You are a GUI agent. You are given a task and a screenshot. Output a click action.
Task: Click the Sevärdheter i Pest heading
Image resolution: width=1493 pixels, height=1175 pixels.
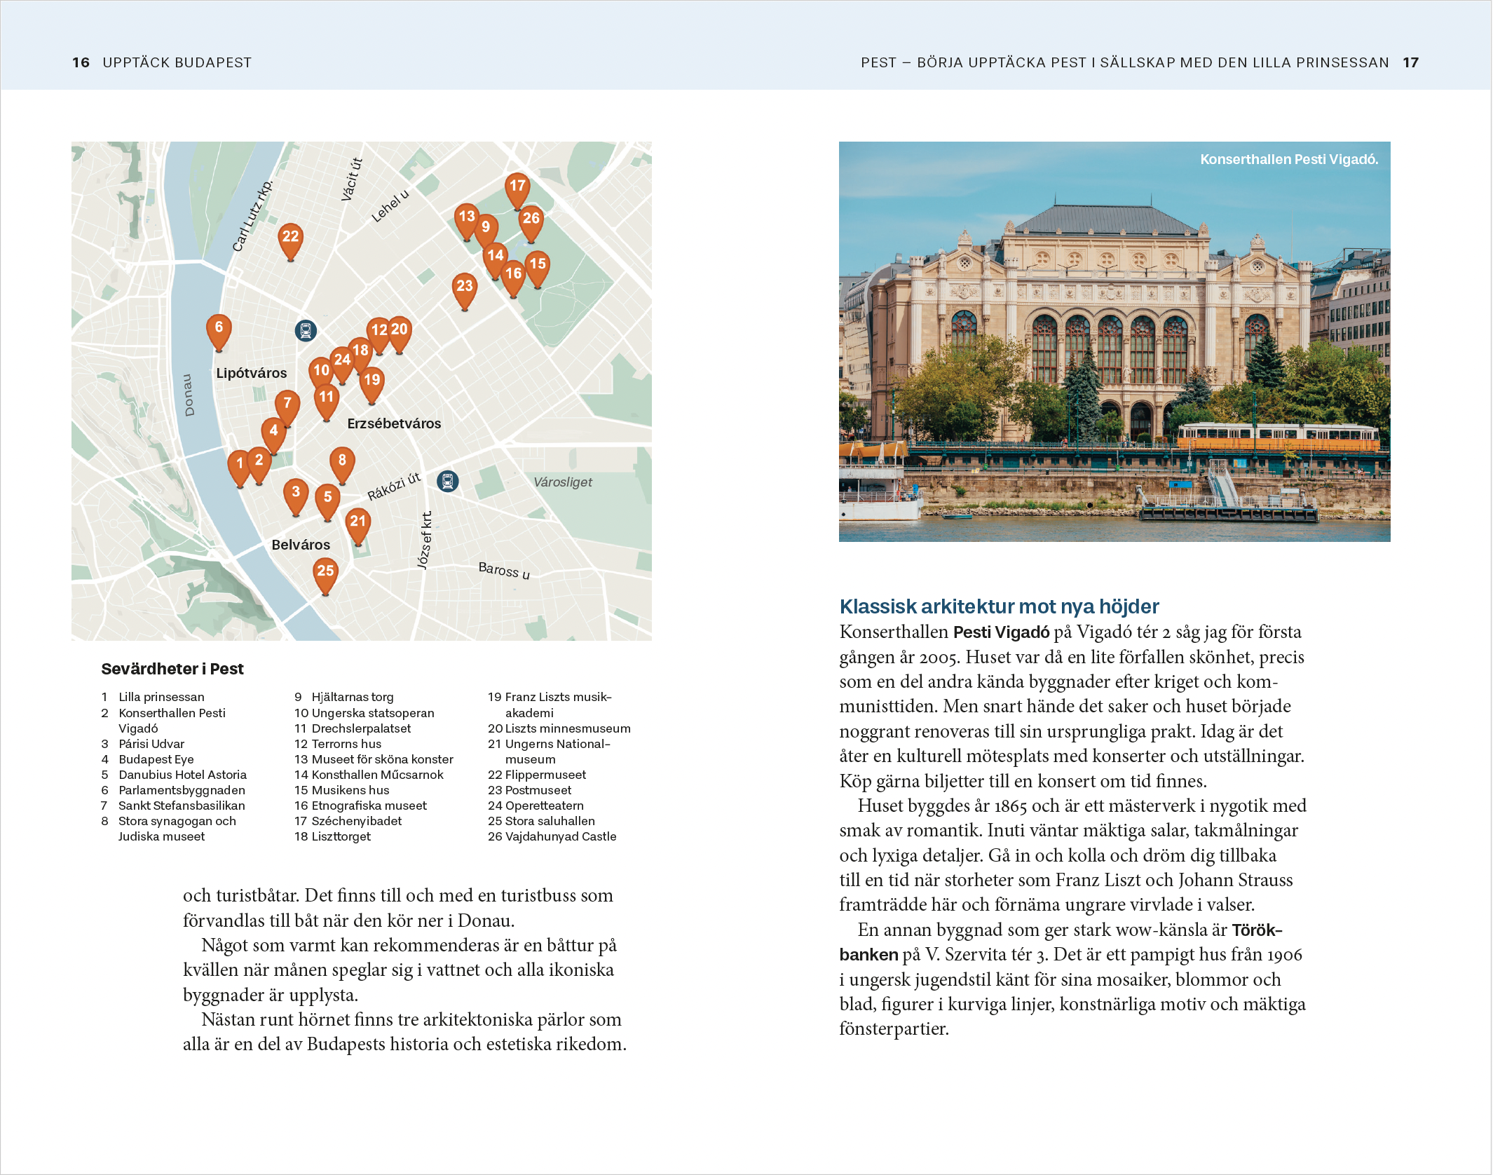click(172, 669)
